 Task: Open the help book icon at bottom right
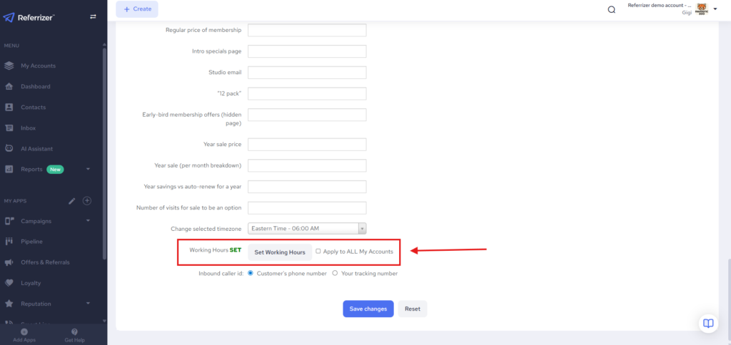pos(707,323)
